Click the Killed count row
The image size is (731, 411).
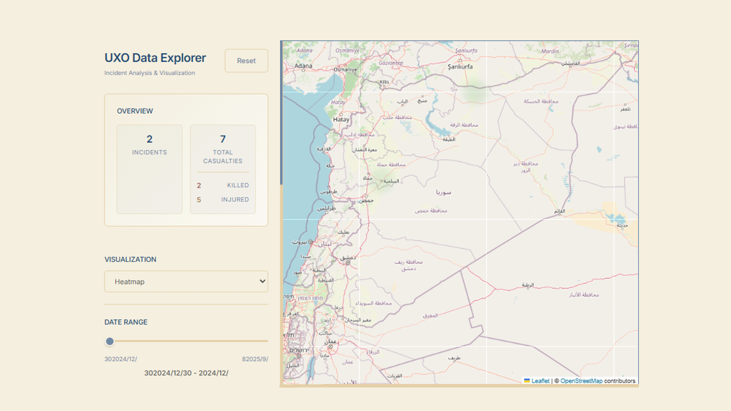pos(223,185)
